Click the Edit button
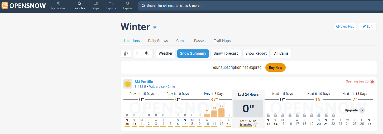 click(x=367, y=27)
